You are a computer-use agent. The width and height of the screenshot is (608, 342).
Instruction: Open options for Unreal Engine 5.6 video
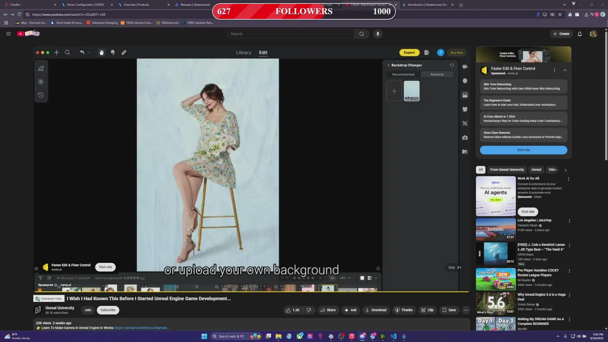click(569, 295)
